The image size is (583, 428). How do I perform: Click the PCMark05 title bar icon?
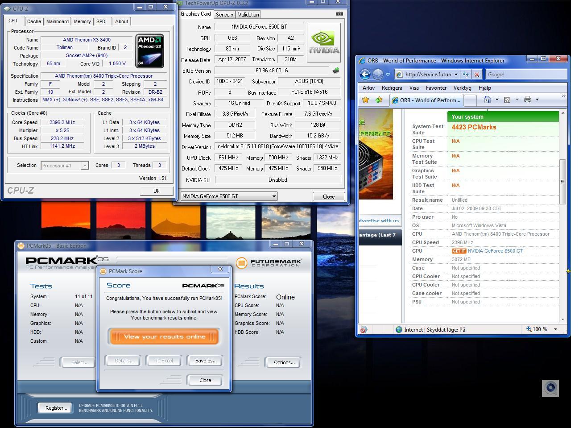[x=21, y=245]
